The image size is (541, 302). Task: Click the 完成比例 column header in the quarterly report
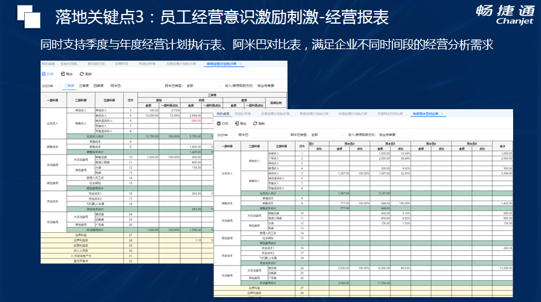(276, 103)
